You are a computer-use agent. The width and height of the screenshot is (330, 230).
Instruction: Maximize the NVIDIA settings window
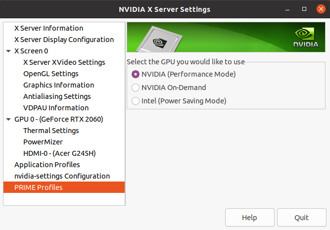pos(304,9)
